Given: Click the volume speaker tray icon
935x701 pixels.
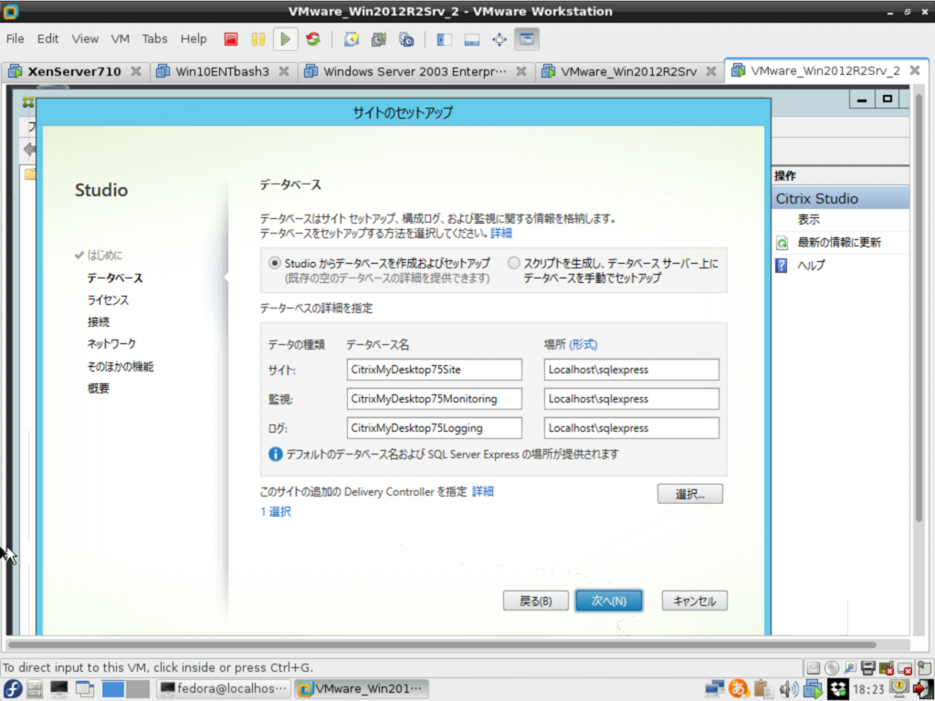Looking at the screenshot, I should (788, 689).
